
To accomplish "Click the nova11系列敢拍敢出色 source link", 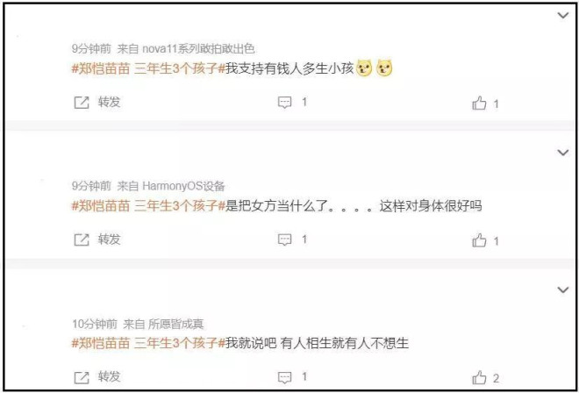I will click(x=198, y=49).
